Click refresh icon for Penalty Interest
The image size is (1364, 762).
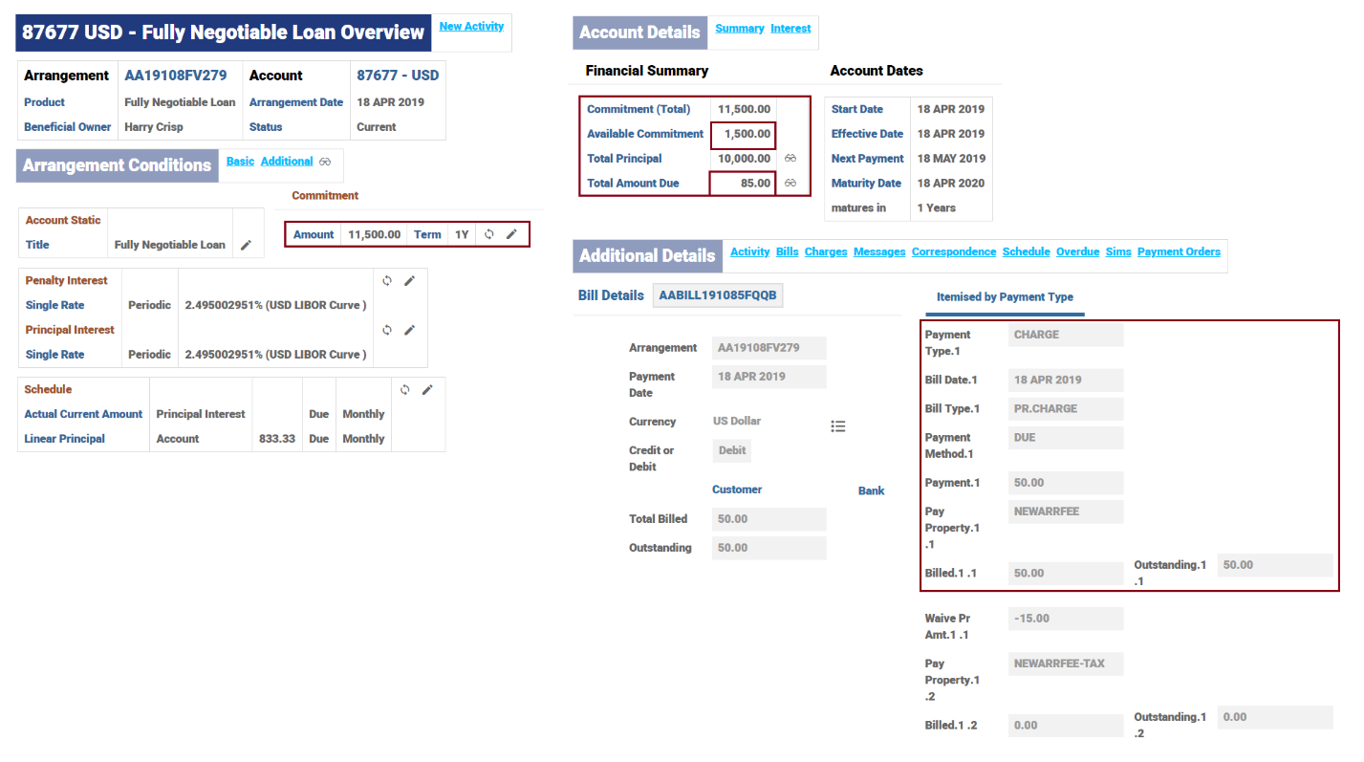coord(387,281)
